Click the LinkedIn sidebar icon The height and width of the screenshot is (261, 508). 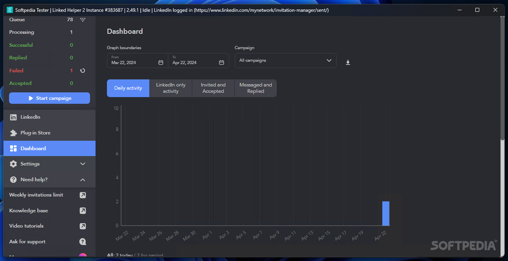pyautogui.click(x=13, y=117)
